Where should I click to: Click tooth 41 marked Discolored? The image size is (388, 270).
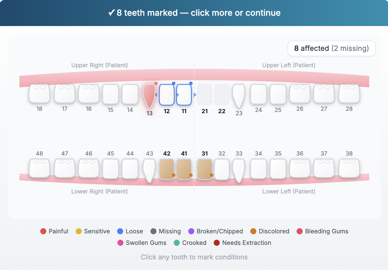pyautogui.click(x=184, y=169)
